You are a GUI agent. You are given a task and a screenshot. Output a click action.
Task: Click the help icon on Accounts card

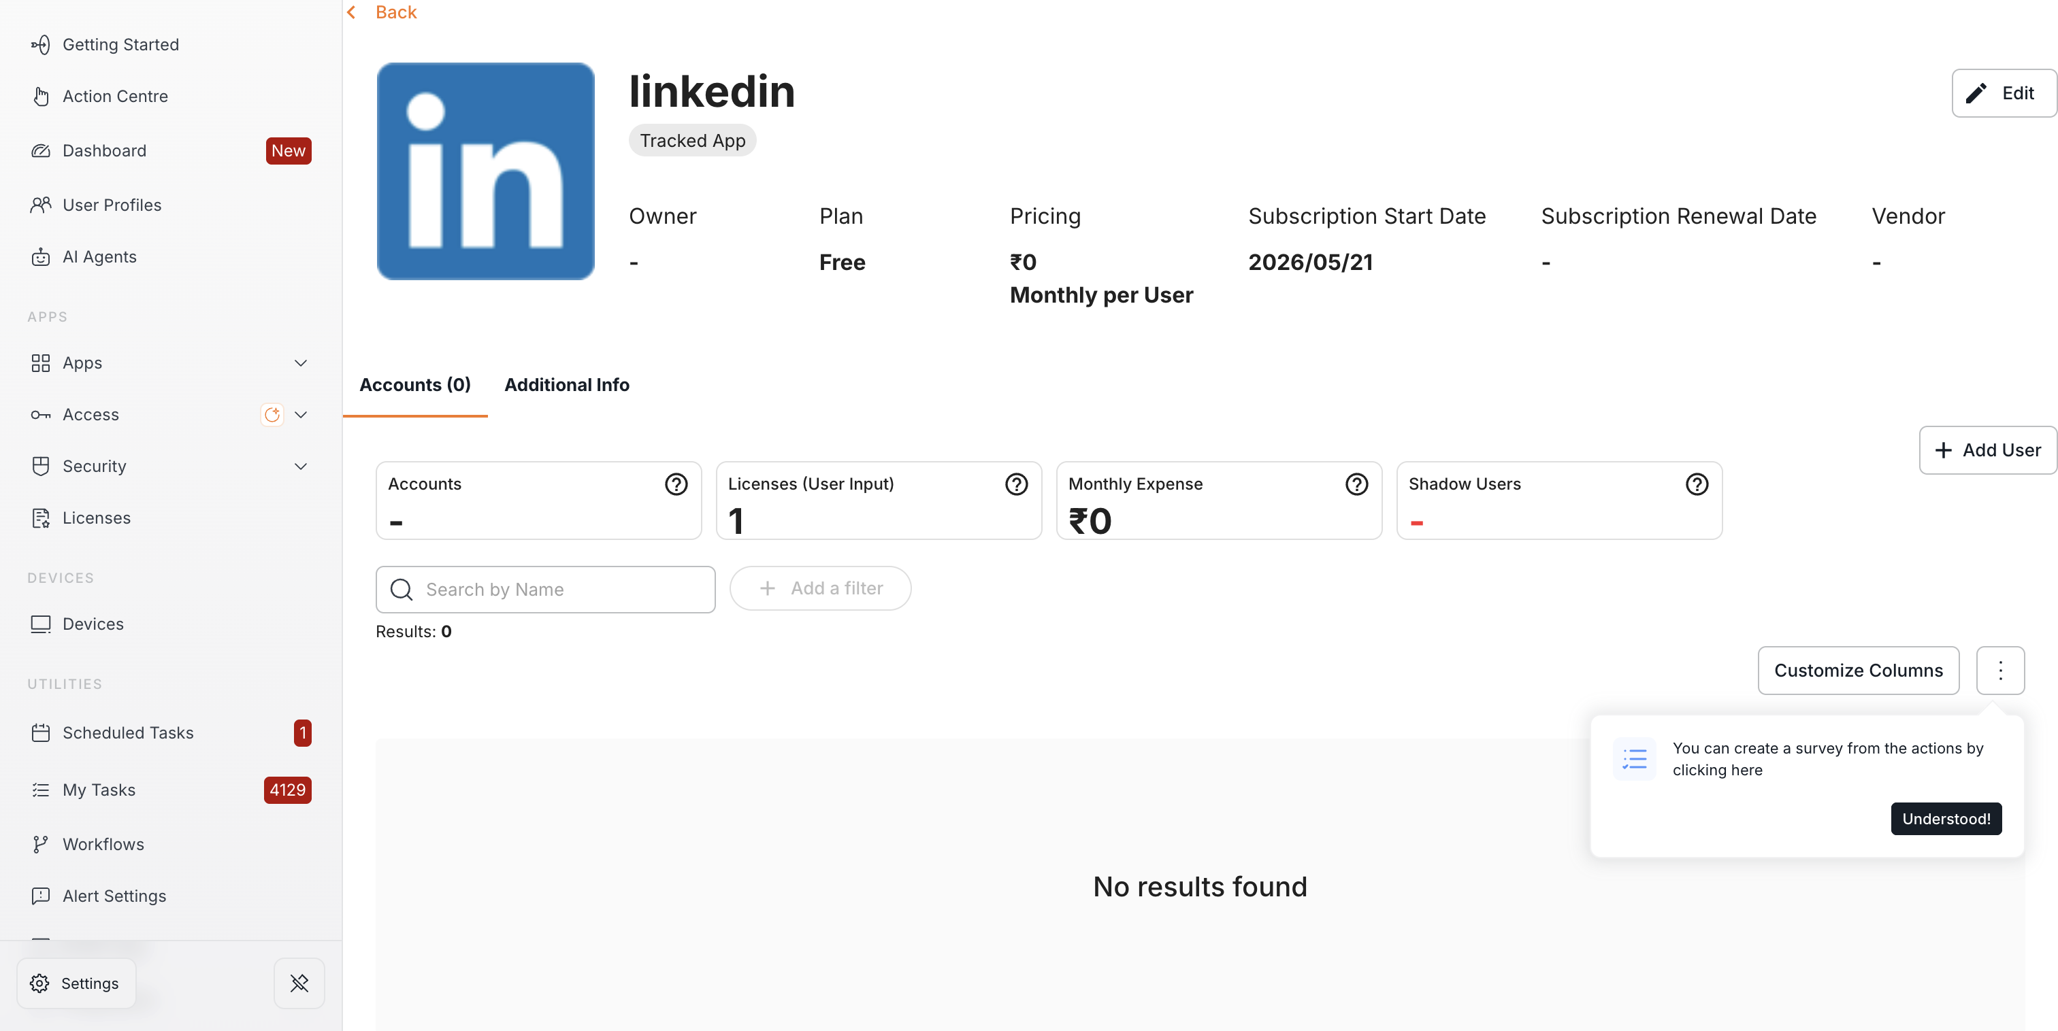pos(676,485)
